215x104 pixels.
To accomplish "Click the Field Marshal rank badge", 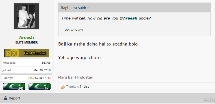I will click(x=27, y=53).
